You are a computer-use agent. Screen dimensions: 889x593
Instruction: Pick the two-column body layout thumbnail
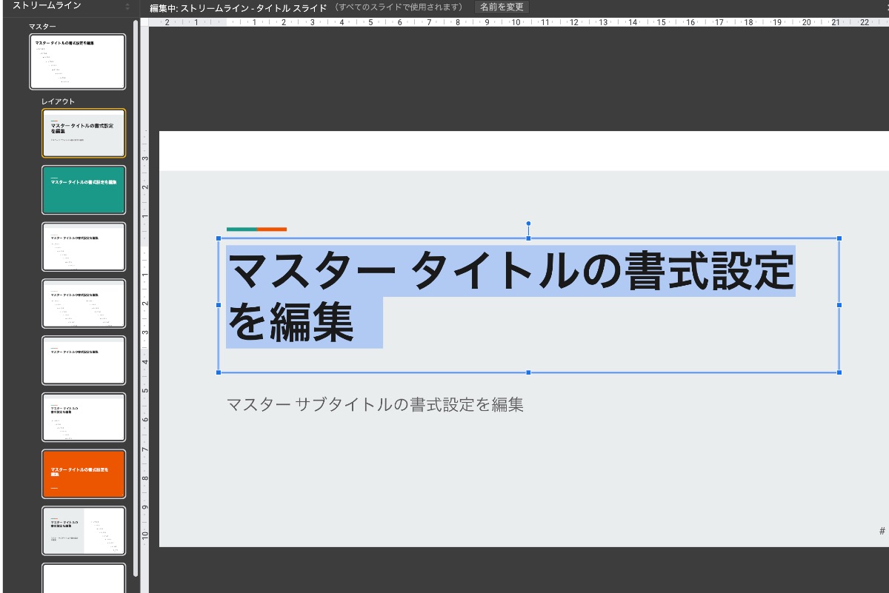84,304
